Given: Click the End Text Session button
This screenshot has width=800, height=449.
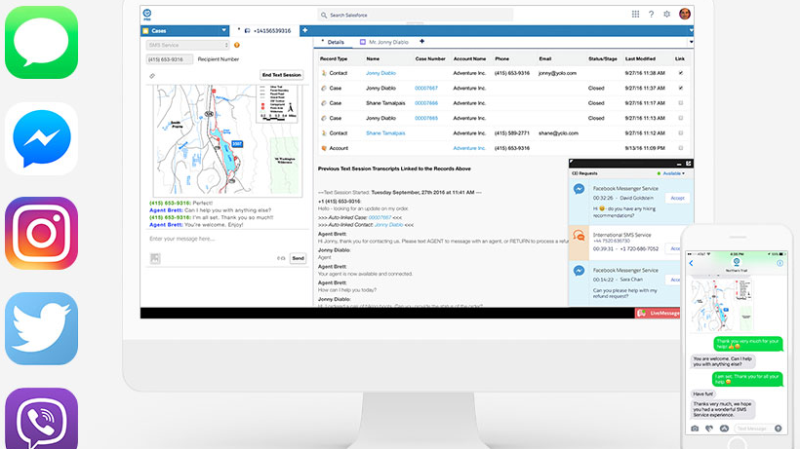Looking at the screenshot, I should click(281, 75).
